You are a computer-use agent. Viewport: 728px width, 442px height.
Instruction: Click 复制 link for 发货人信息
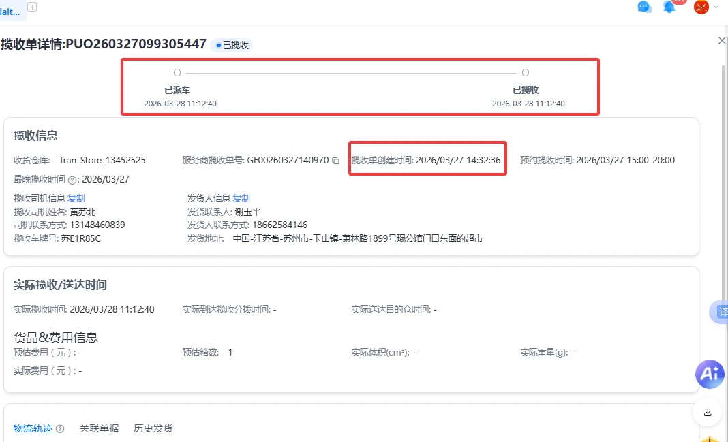coord(241,198)
